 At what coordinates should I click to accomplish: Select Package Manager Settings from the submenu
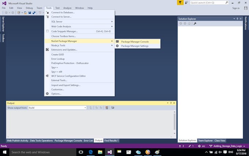[x=138, y=46]
